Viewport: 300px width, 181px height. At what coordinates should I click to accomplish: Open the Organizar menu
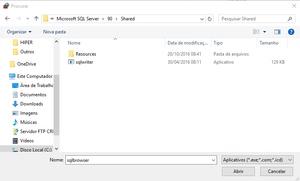pos(19,32)
